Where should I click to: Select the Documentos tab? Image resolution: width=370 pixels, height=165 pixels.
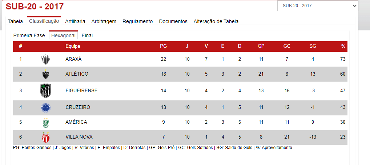pyautogui.click(x=173, y=21)
